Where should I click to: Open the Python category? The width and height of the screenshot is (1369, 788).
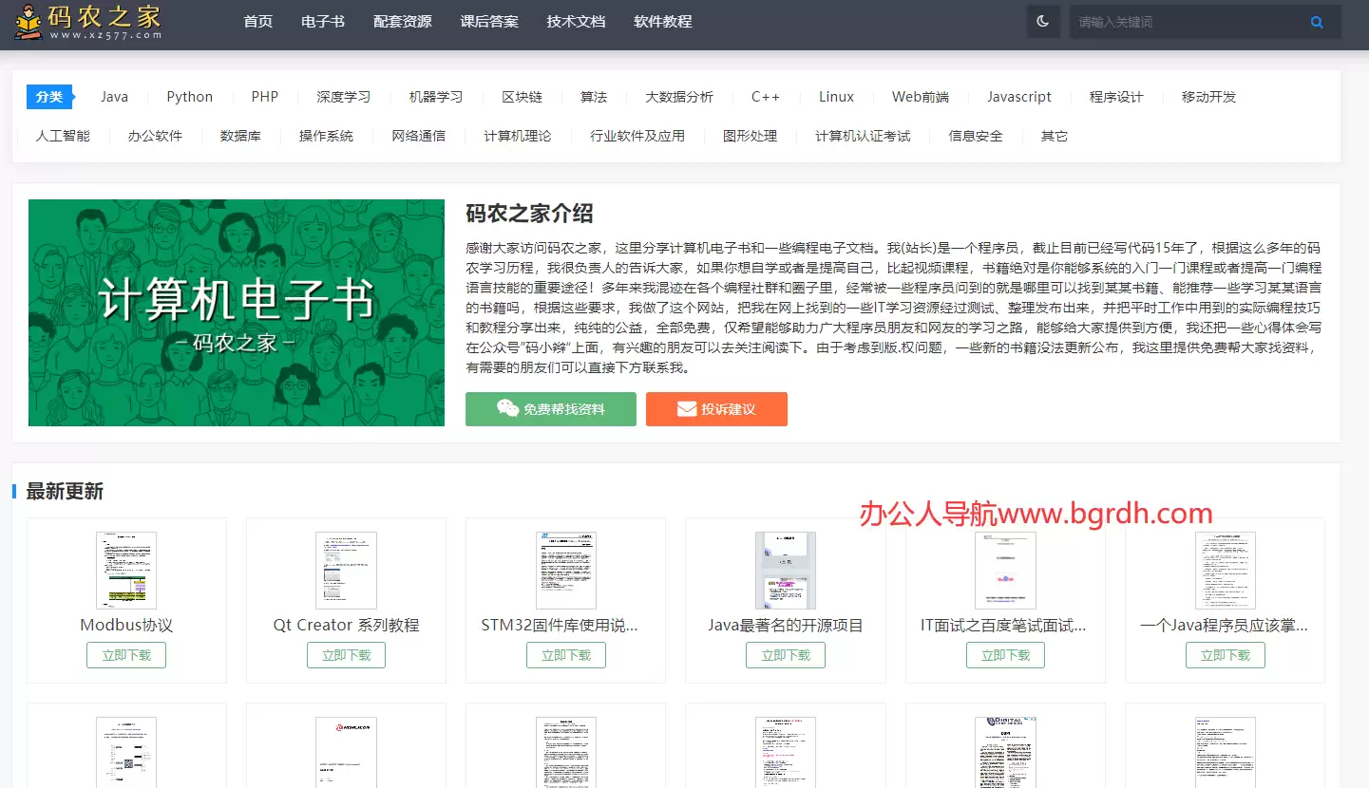pyautogui.click(x=189, y=96)
